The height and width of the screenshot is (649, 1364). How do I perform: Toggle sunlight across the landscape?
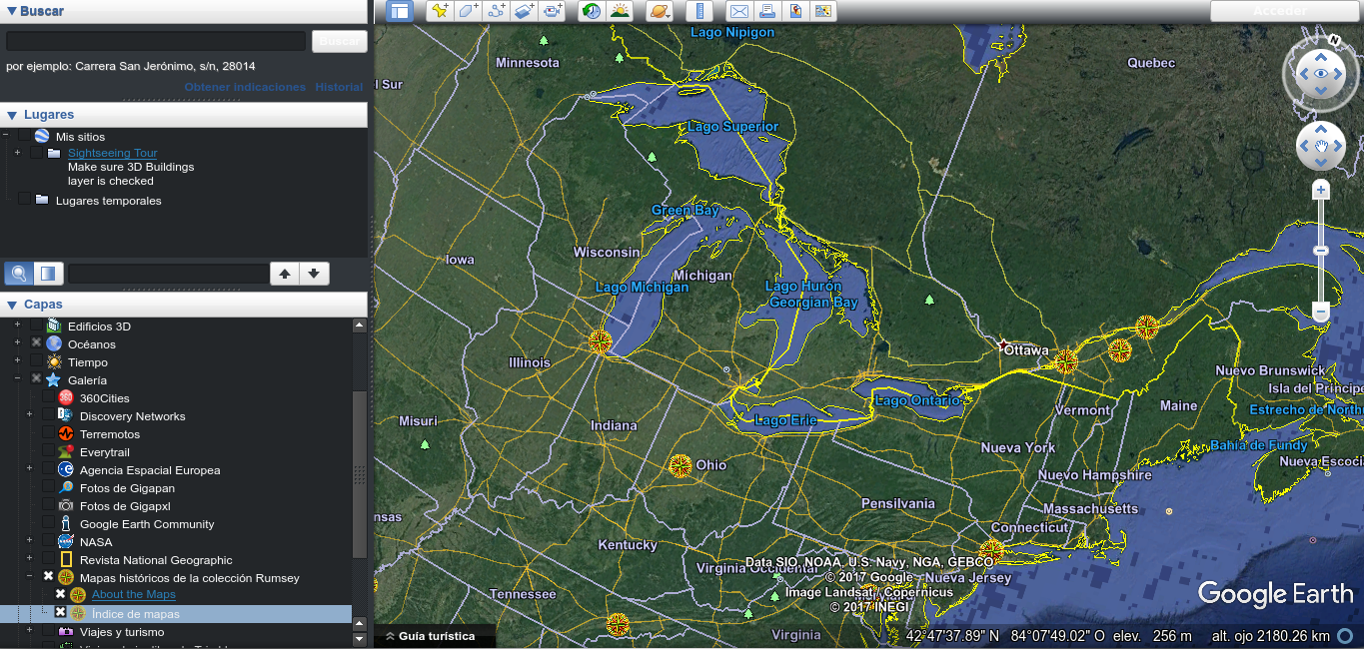pyautogui.click(x=621, y=11)
